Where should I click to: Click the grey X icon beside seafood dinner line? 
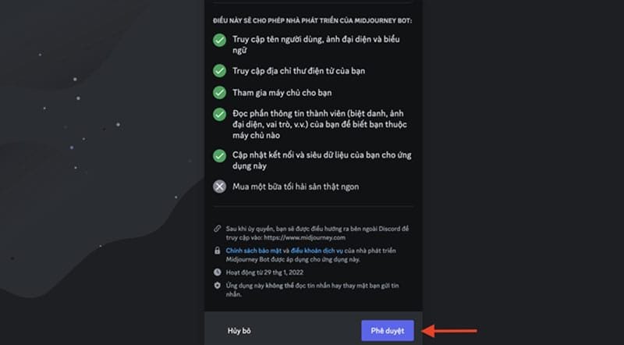[219, 187]
